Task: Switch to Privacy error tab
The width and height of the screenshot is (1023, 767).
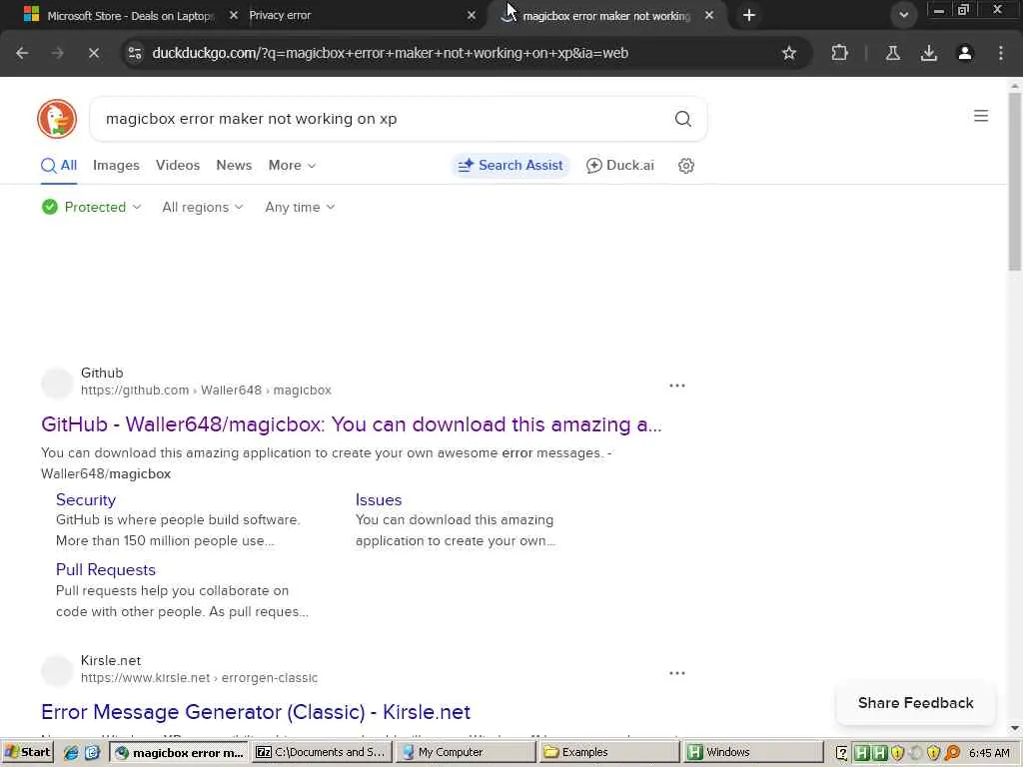Action: tap(358, 15)
